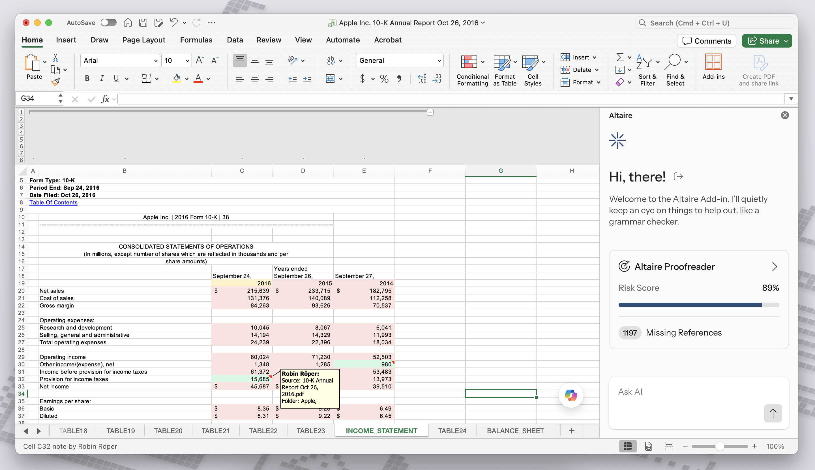Click Increase Decimal icon
The image size is (815, 470).
coord(422,78)
